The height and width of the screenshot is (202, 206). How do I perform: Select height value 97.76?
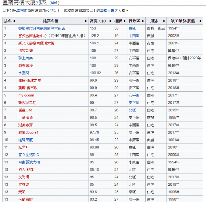[x=94, y=132]
